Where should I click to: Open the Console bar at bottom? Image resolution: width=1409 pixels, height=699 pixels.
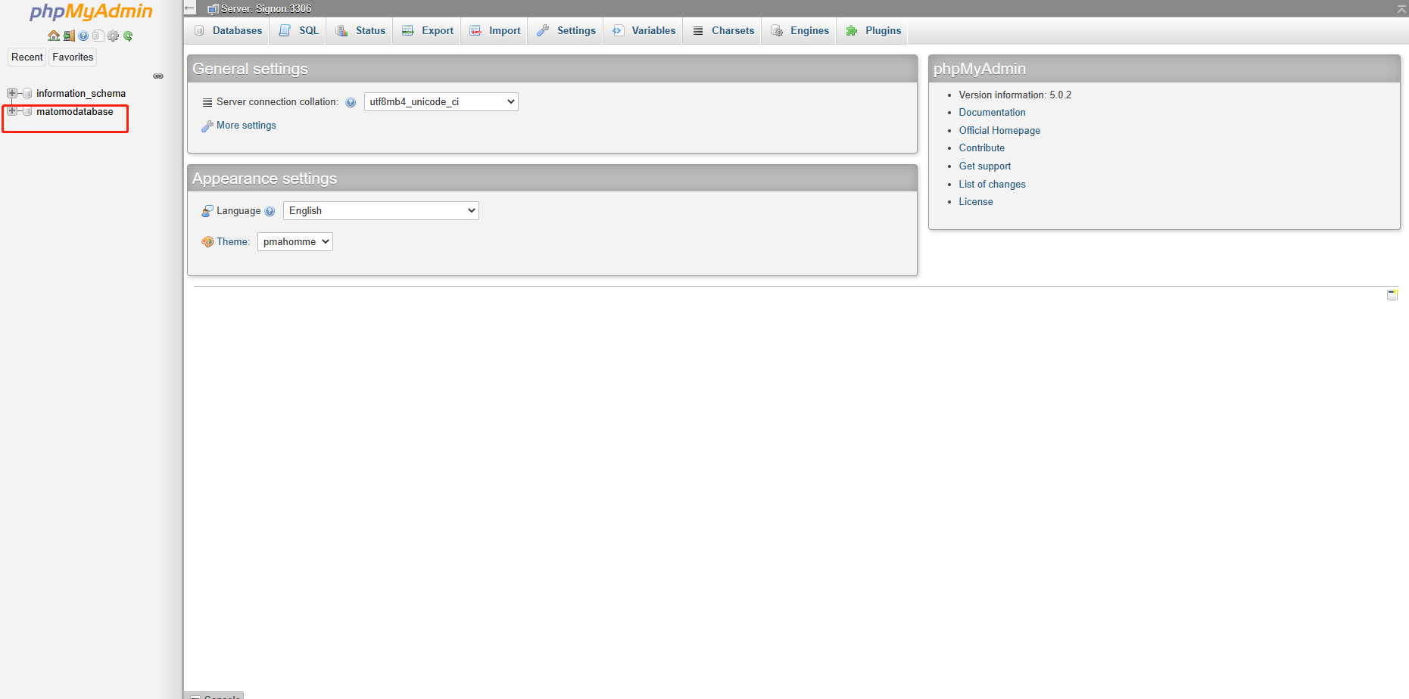[215, 695]
